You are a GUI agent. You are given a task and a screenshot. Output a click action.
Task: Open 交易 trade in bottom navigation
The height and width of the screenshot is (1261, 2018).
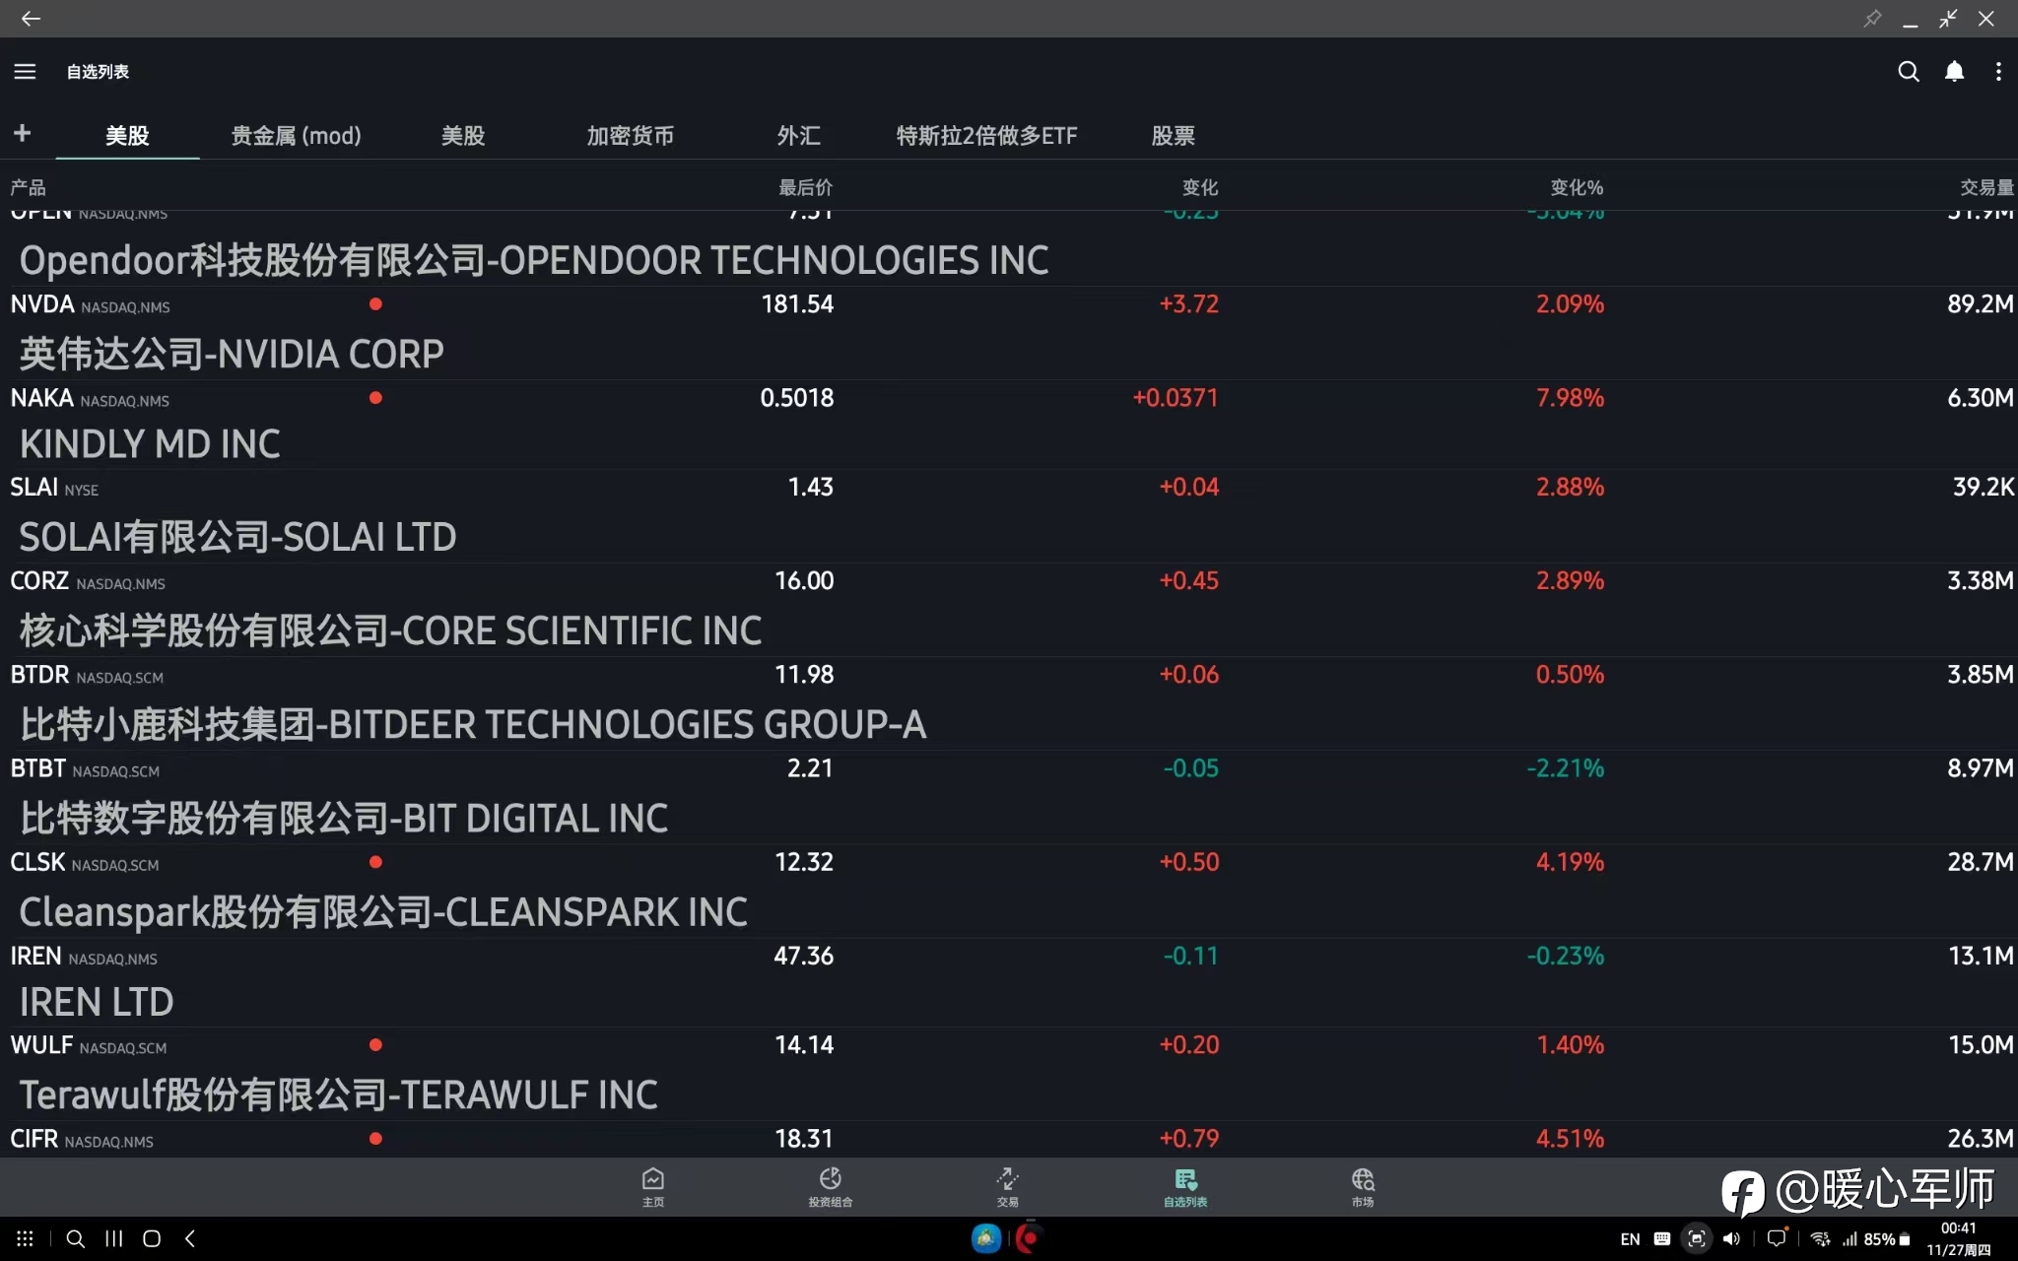[1007, 1186]
